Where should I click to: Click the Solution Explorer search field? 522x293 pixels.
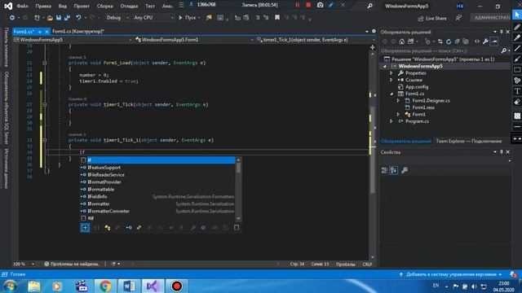tap(440, 50)
